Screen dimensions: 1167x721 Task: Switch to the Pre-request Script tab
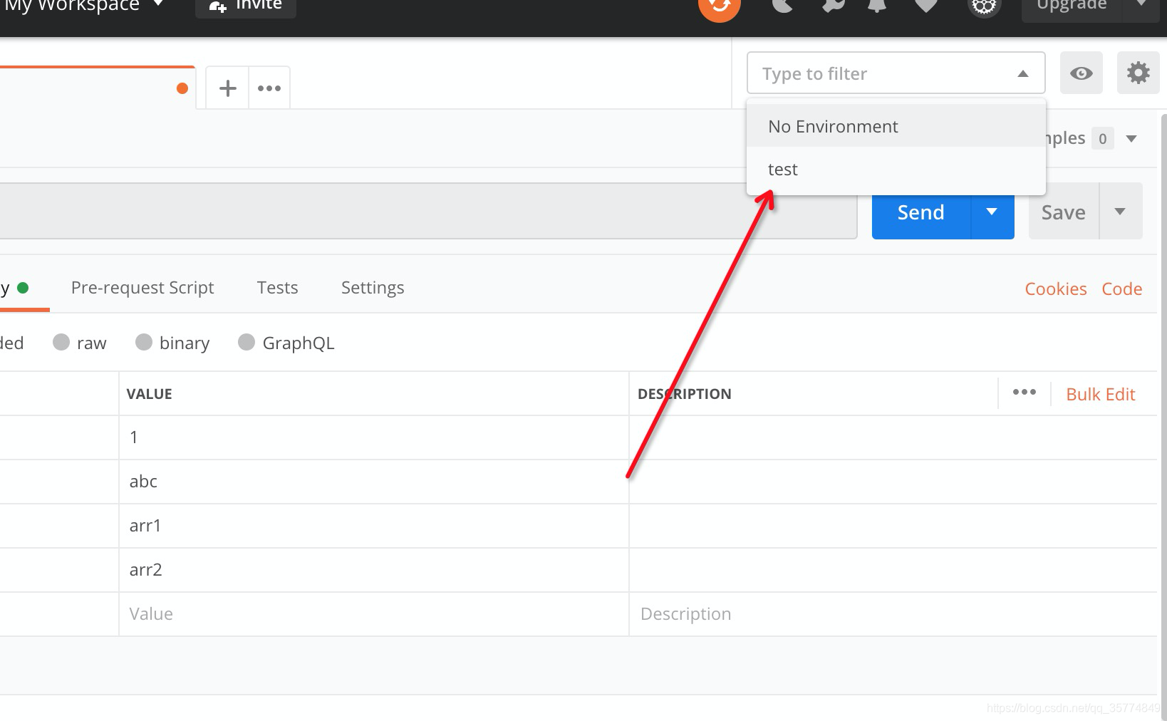142,288
